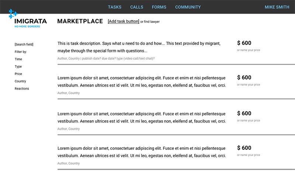Viewport: 295px width, 184px height.
Task: Open the first task description
Action: point(139,47)
